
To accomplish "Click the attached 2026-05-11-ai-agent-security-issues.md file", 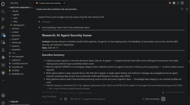I will point(88,99).
